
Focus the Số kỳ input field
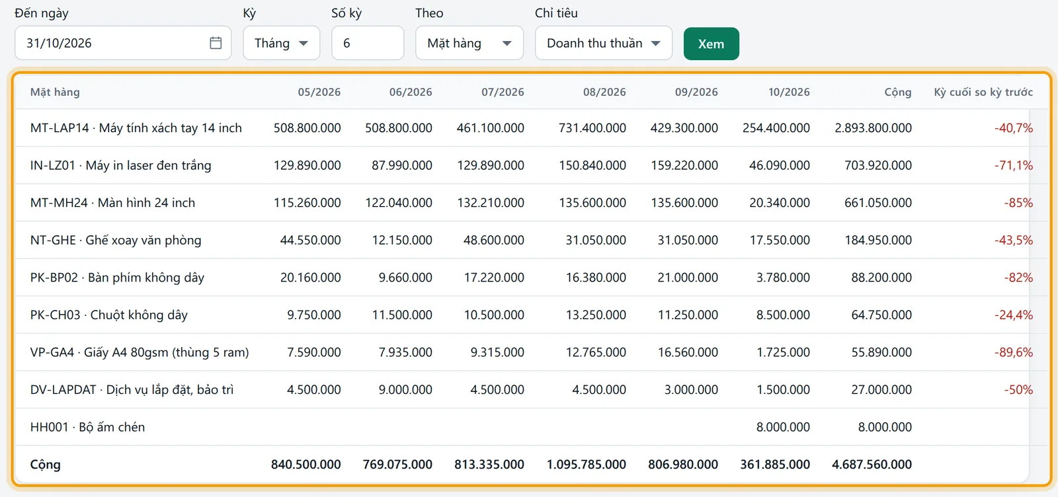point(368,43)
